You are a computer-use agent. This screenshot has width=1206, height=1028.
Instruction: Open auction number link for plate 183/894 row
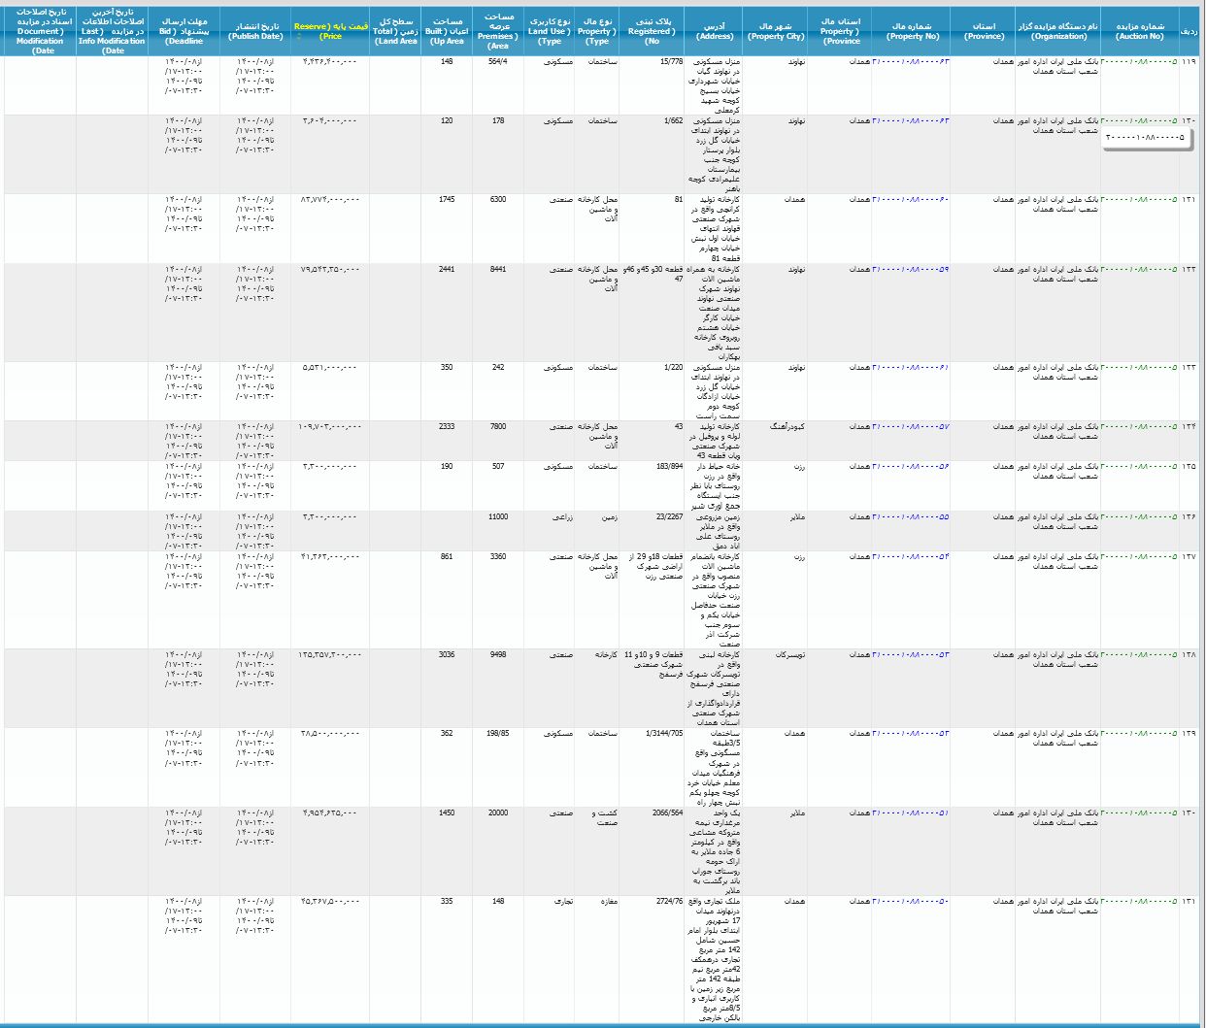click(x=1140, y=467)
